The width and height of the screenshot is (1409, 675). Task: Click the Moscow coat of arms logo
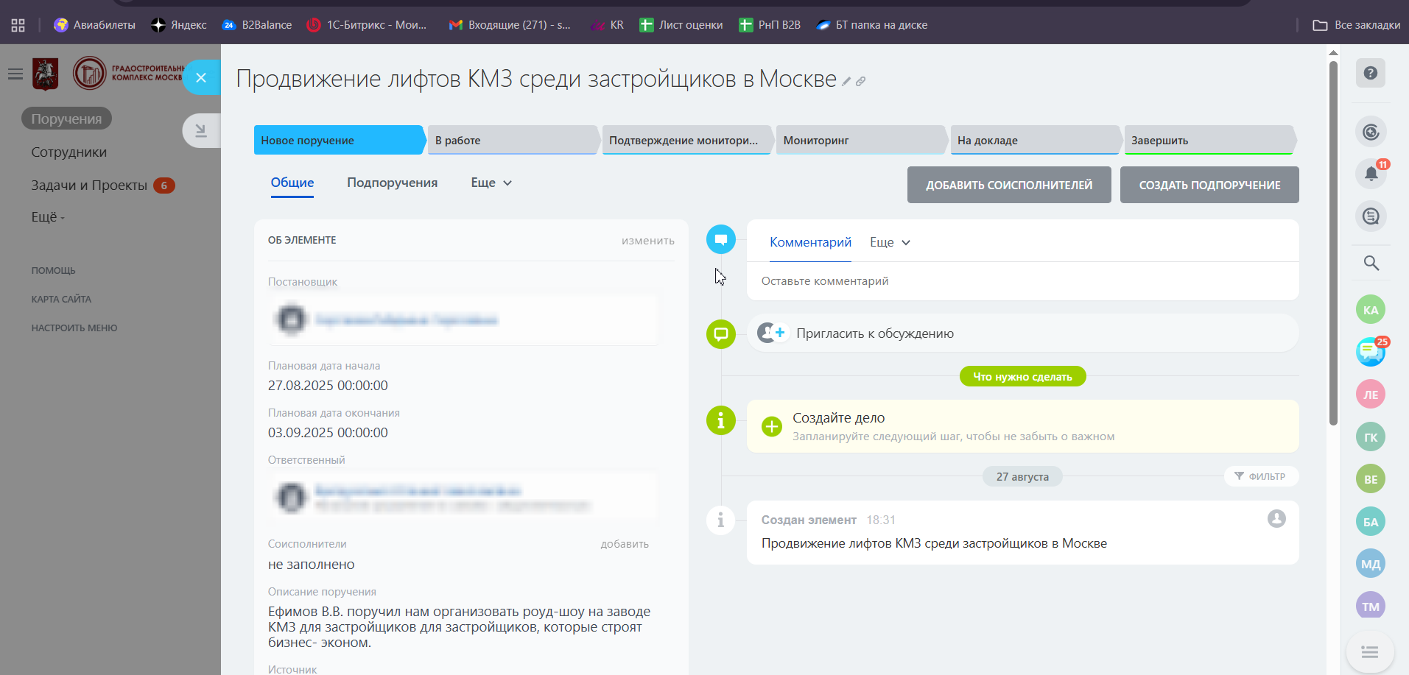[x=46, y=74]
